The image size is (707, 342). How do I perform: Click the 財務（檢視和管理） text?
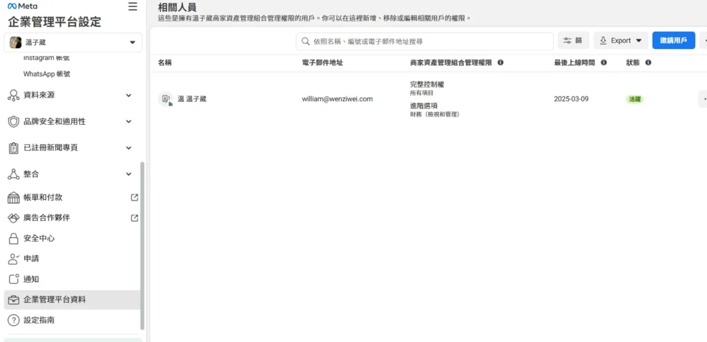434,114
